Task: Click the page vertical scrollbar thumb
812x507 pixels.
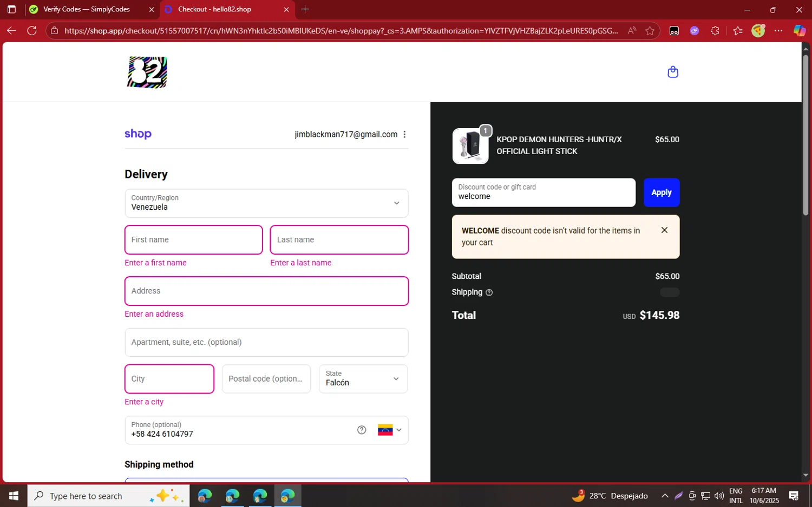Action: 806,135
